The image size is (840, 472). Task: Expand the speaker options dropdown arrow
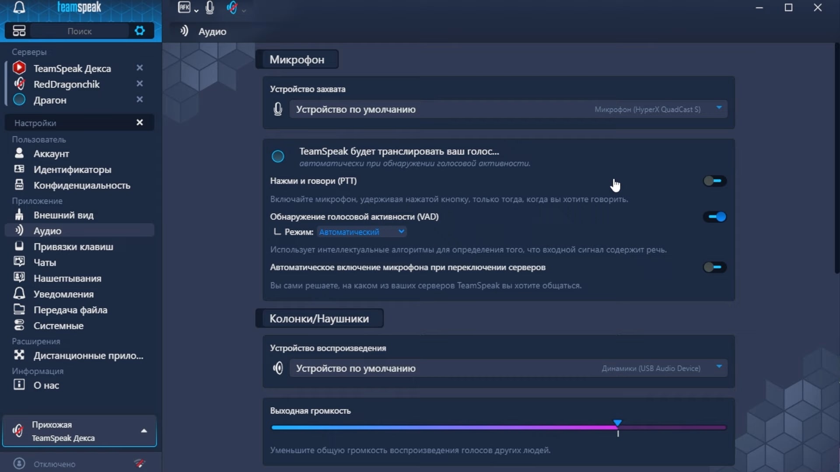[x=244, y=10]
